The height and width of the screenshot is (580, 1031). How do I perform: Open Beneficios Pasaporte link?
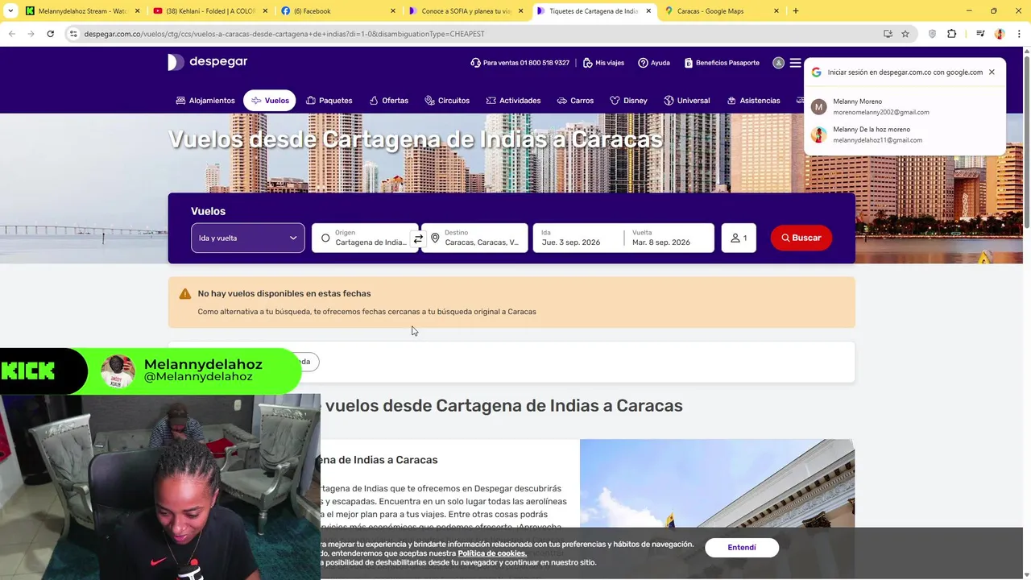click(x=722, y=63)
